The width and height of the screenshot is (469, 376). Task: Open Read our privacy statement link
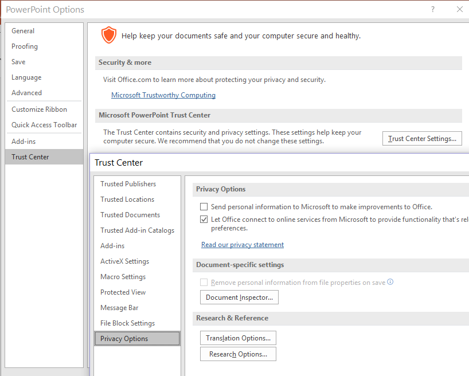coord(243,245)
